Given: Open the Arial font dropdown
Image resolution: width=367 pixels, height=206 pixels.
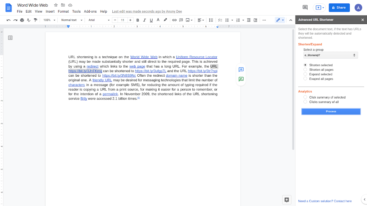Looking at the screenshot, I should click(x=99, y=20).
